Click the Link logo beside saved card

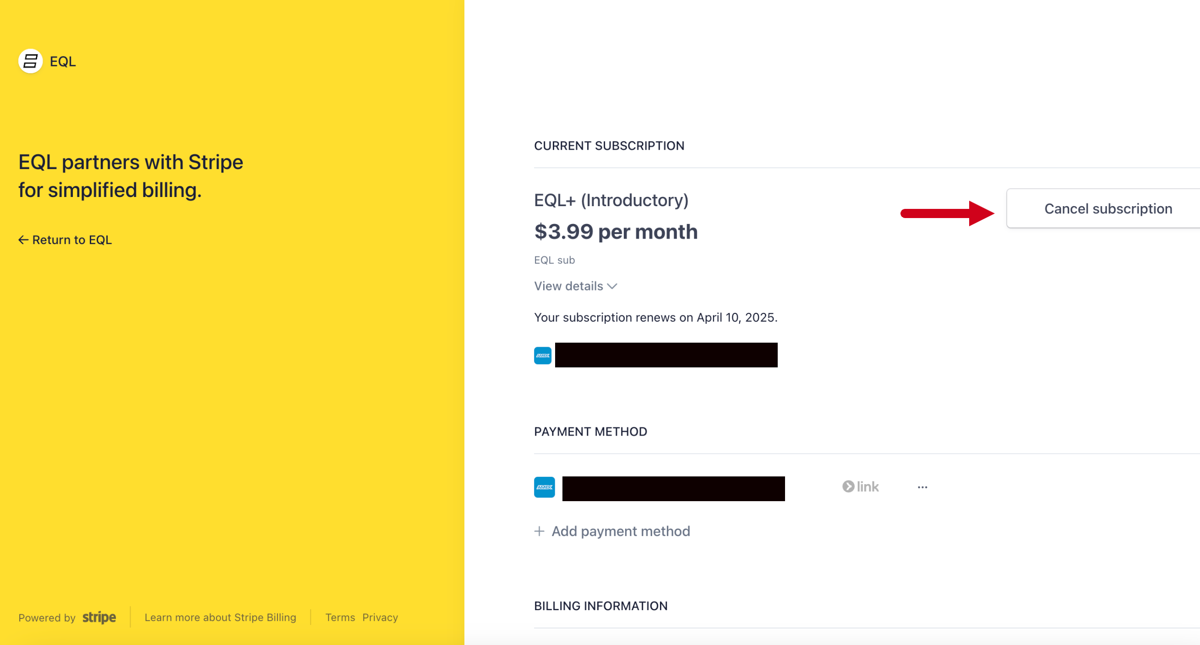(x=860, y=486)
